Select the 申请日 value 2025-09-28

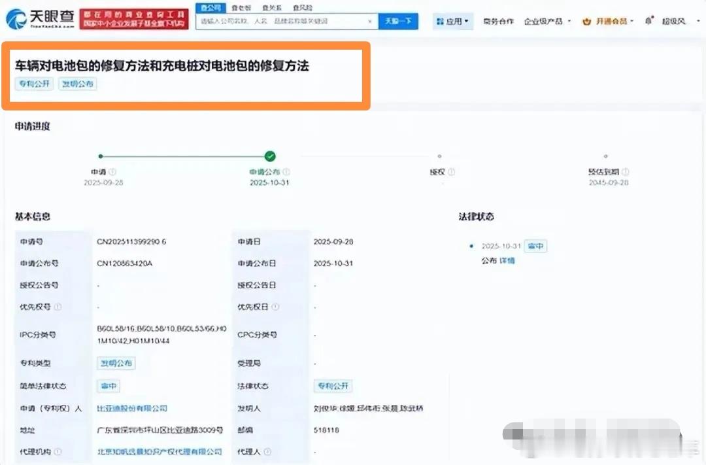tap(333, 241)
